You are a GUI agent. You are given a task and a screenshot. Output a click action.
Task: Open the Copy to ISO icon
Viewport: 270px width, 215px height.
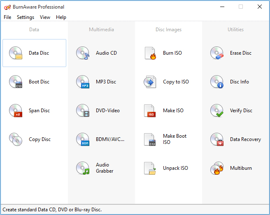pos(150,82)
